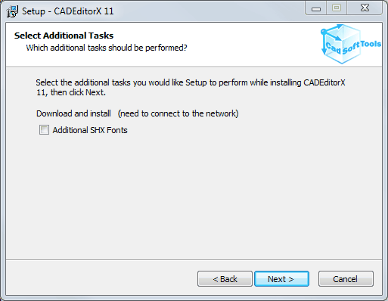Minimize the CADEditorX Setup window
This screenshot has width=388, height=301.
coord(316,9)
